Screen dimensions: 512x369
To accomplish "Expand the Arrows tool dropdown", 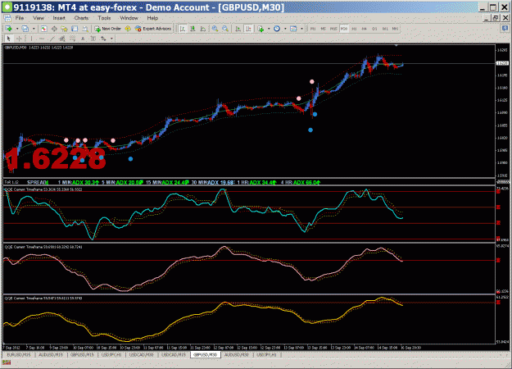I will [111, 39].
